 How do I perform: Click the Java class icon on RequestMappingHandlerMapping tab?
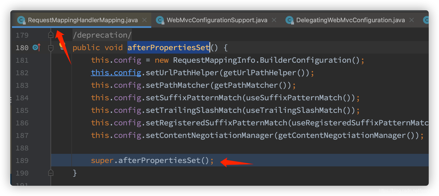(21, 20)
